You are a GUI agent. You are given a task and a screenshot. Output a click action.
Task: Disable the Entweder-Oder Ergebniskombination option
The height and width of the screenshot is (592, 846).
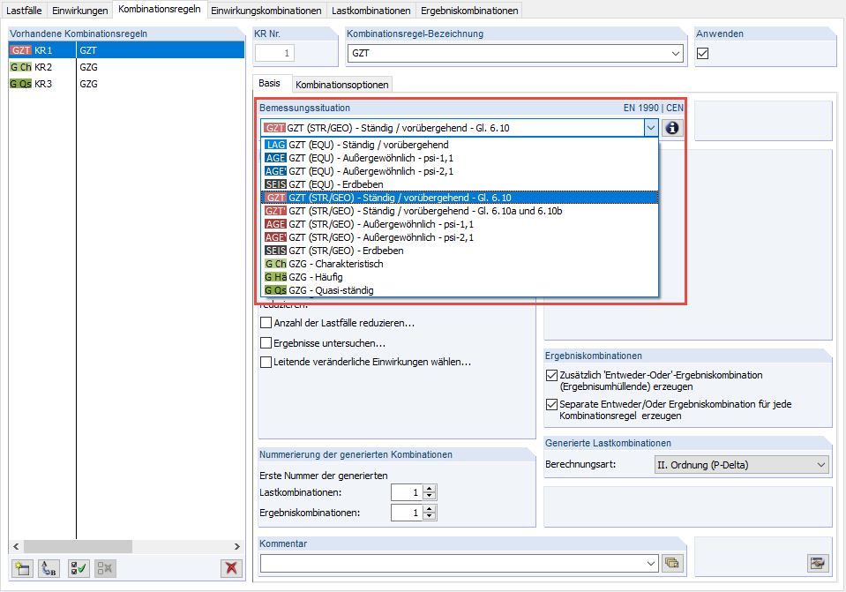551,375
